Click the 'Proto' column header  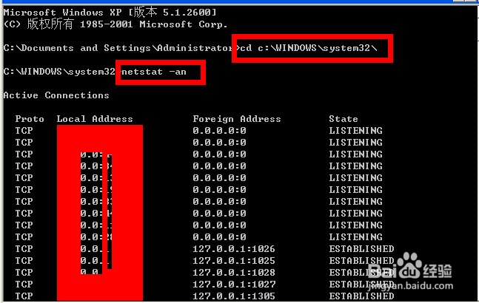(30, 119)
